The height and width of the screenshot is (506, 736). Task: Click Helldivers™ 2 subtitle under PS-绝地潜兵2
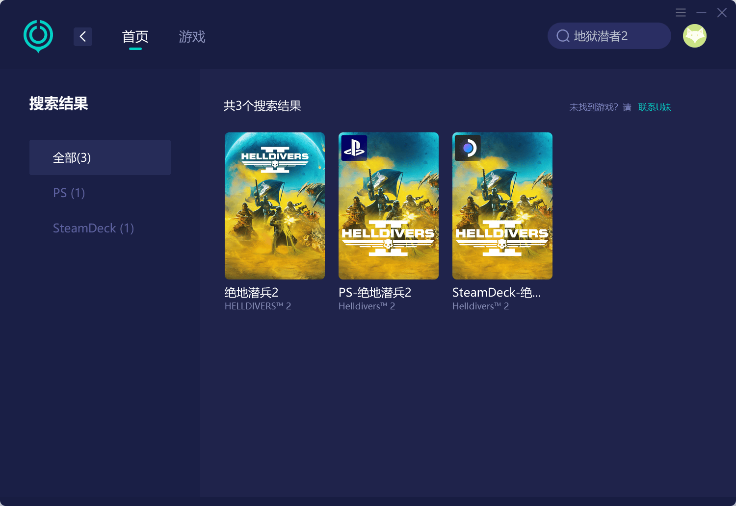pyautogui.click(x=367, y=306)
